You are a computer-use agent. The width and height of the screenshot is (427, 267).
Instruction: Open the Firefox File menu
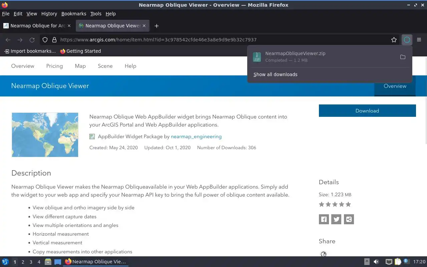6,14
